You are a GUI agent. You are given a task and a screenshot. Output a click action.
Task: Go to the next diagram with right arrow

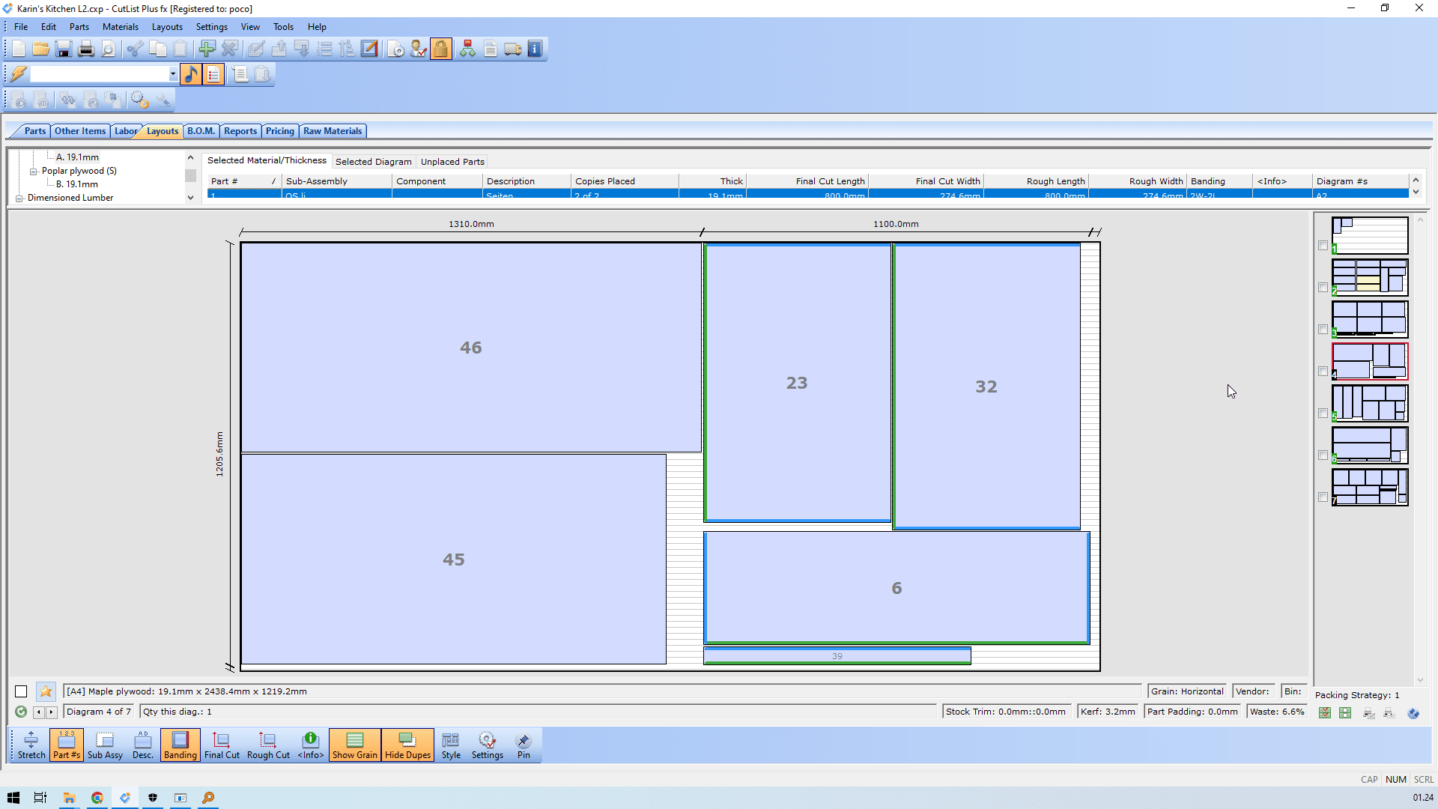(51, 712)
